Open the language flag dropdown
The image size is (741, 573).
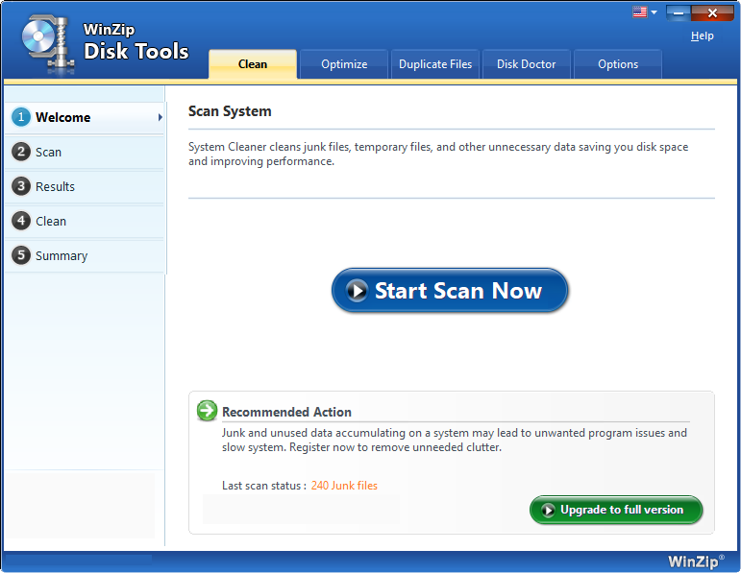point(644,12)
